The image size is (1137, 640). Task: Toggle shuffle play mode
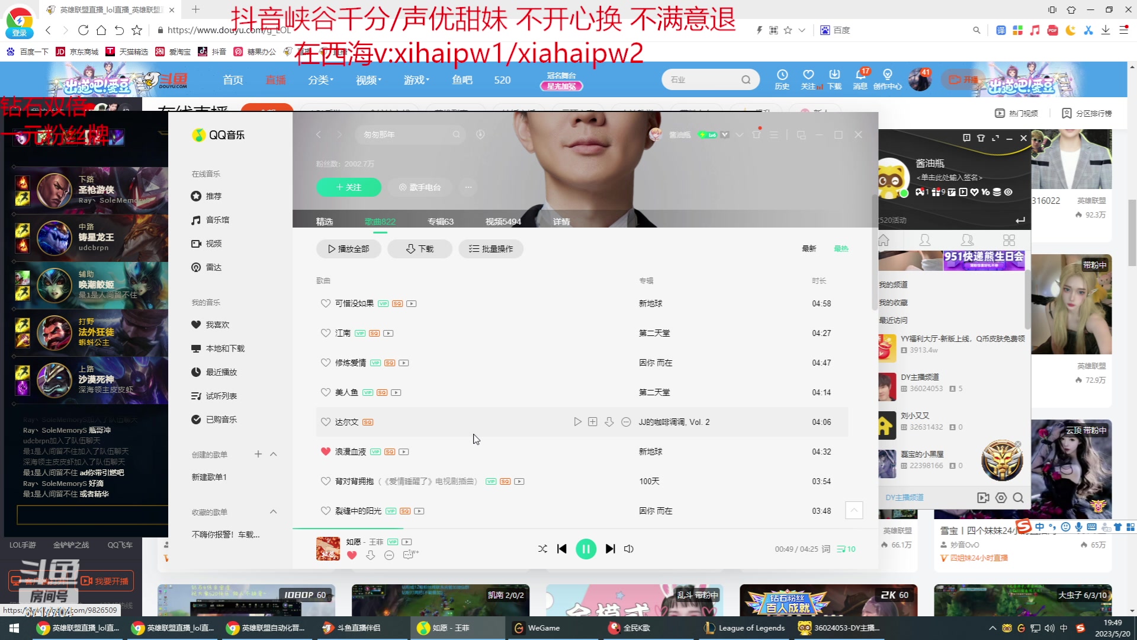click(542, 549)
